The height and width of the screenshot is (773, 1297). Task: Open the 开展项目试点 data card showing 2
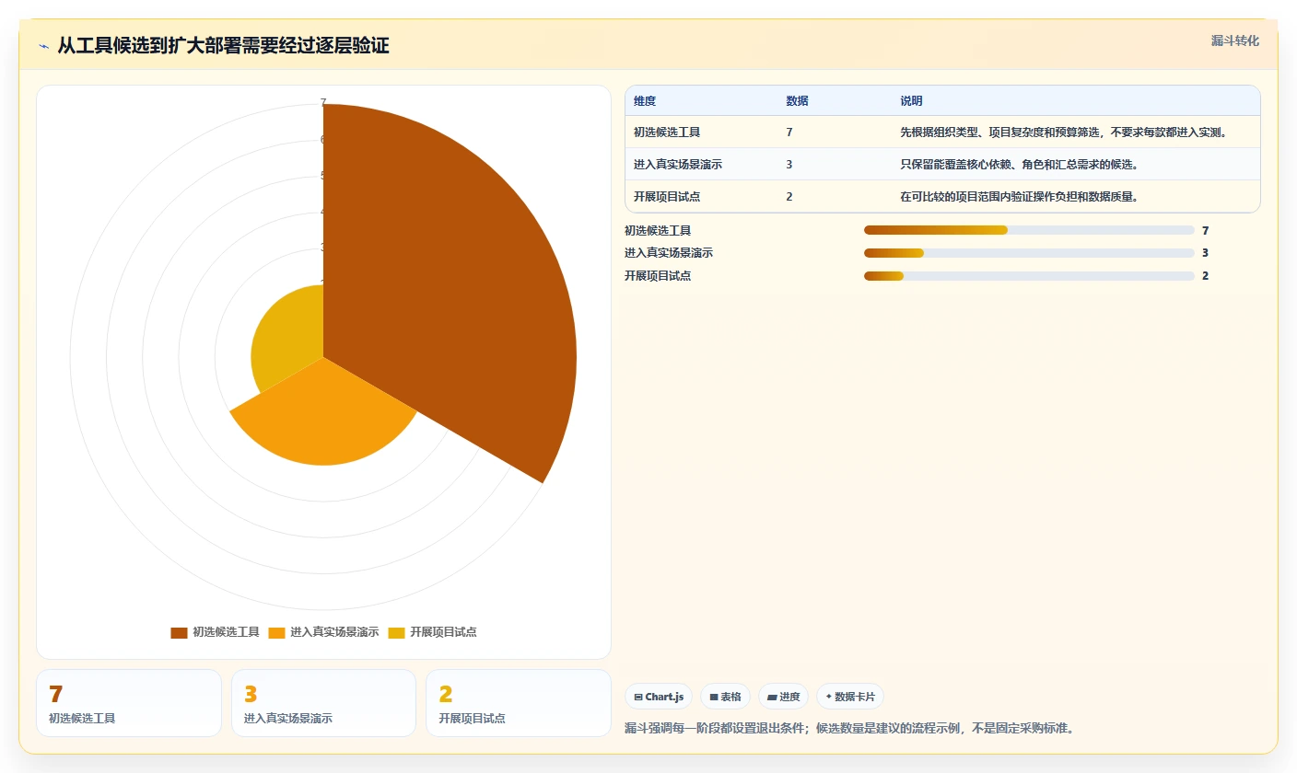click(519, 703)
